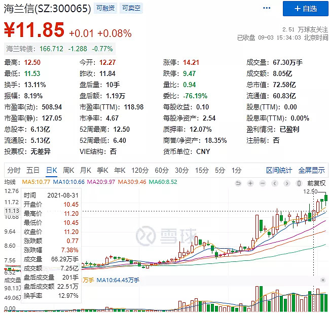This screenshot has height=313, width=329.
Task: Shift chart right with the right chevron icon
Action: click(286, 183)
